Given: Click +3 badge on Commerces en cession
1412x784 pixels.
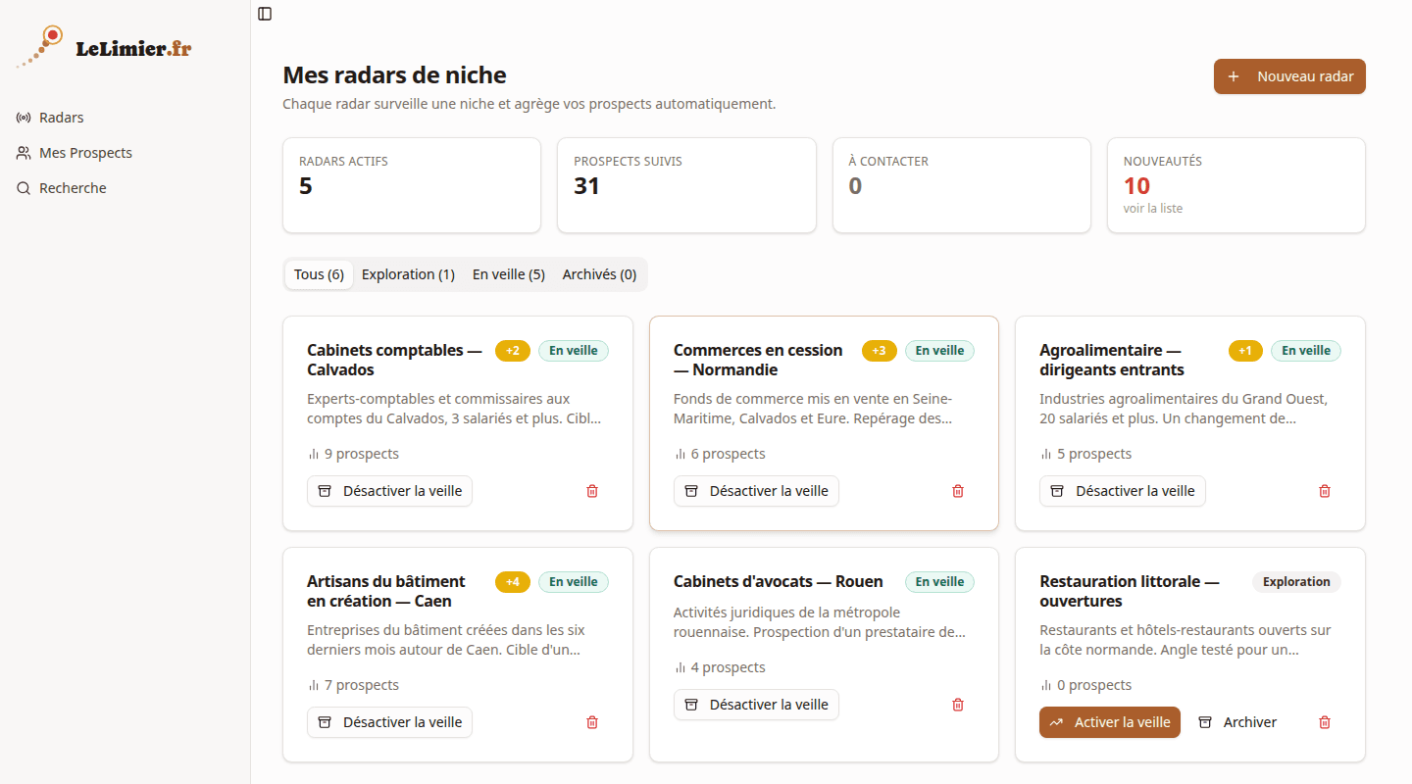Looking at the screenshot, I should (x=879, y=351).
